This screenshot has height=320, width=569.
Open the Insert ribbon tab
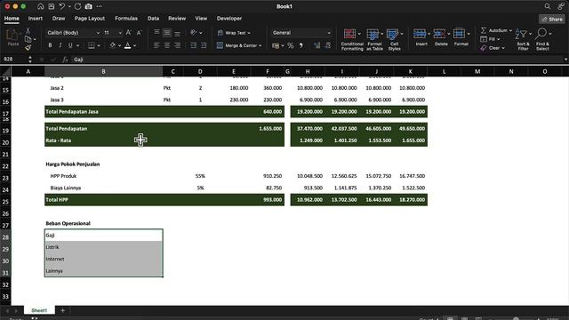pos(36,18)
